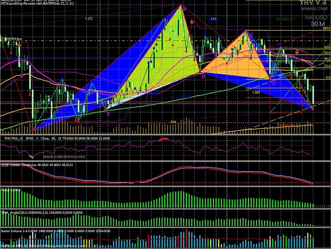Click the Resistance 1 level label
Image resolution: width=331 pixels, height=249 pixels.
point(285,19)
